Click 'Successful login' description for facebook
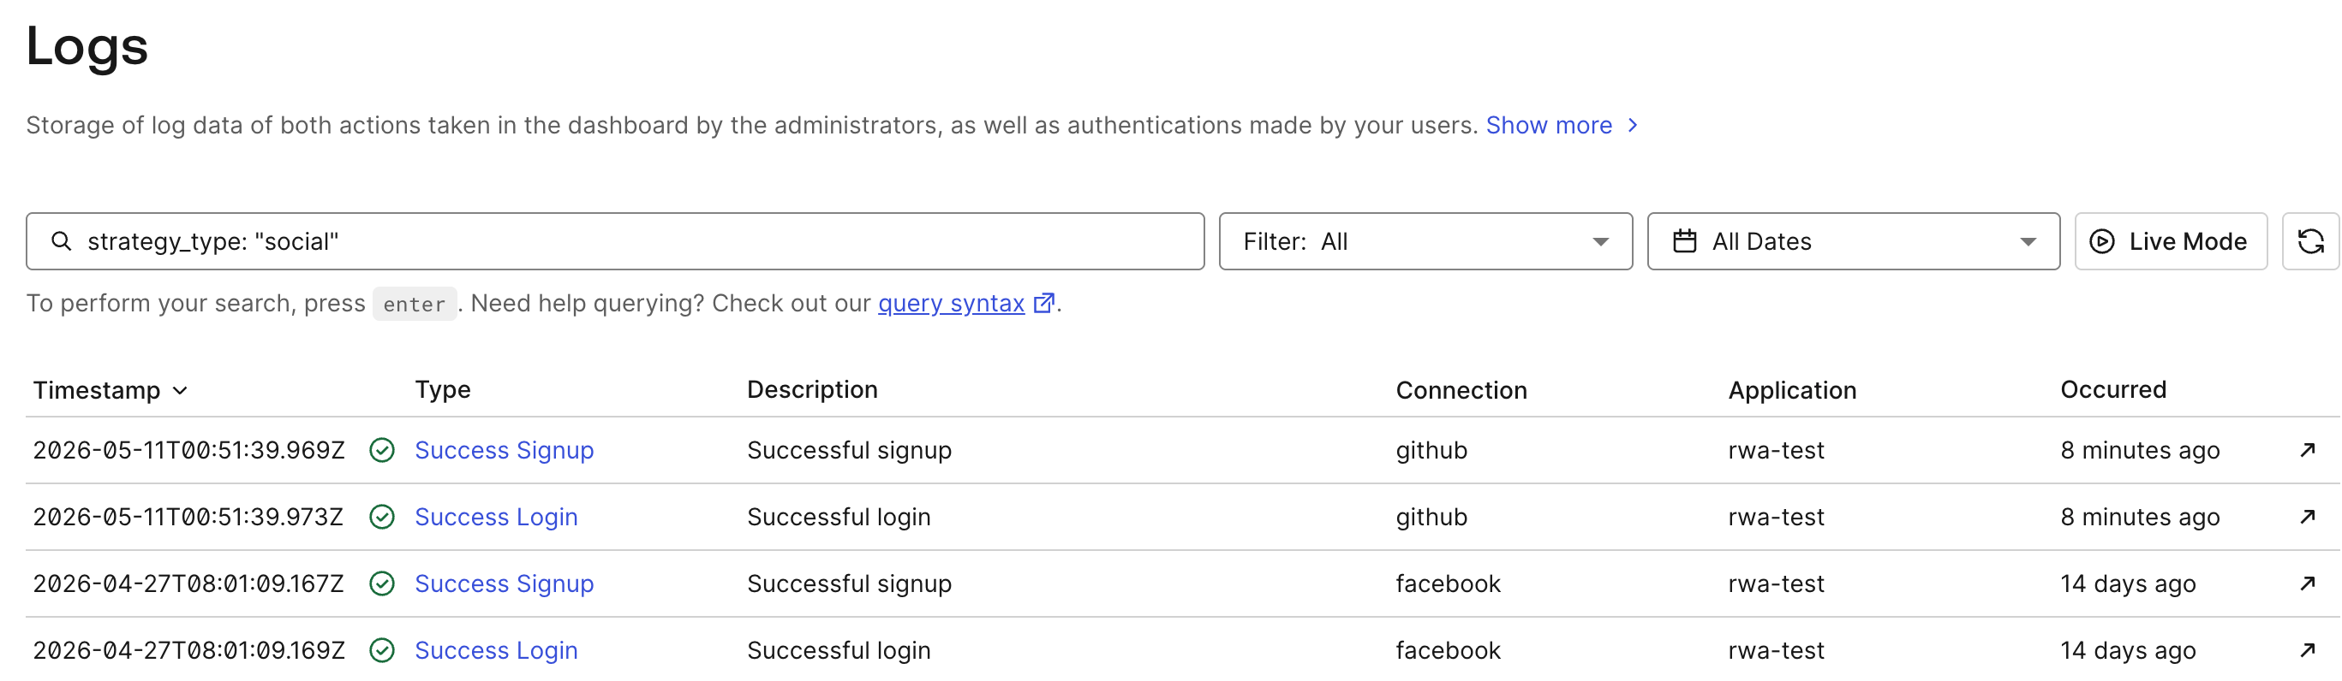This screenshot has height=681, width=2342. (839, 650)
